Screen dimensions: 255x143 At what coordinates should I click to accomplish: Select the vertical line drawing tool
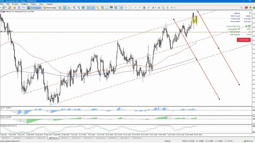point(131,8)
